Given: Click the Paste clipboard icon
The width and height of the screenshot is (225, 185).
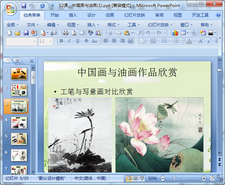Looking at the screenshot, I should [127, 33].
